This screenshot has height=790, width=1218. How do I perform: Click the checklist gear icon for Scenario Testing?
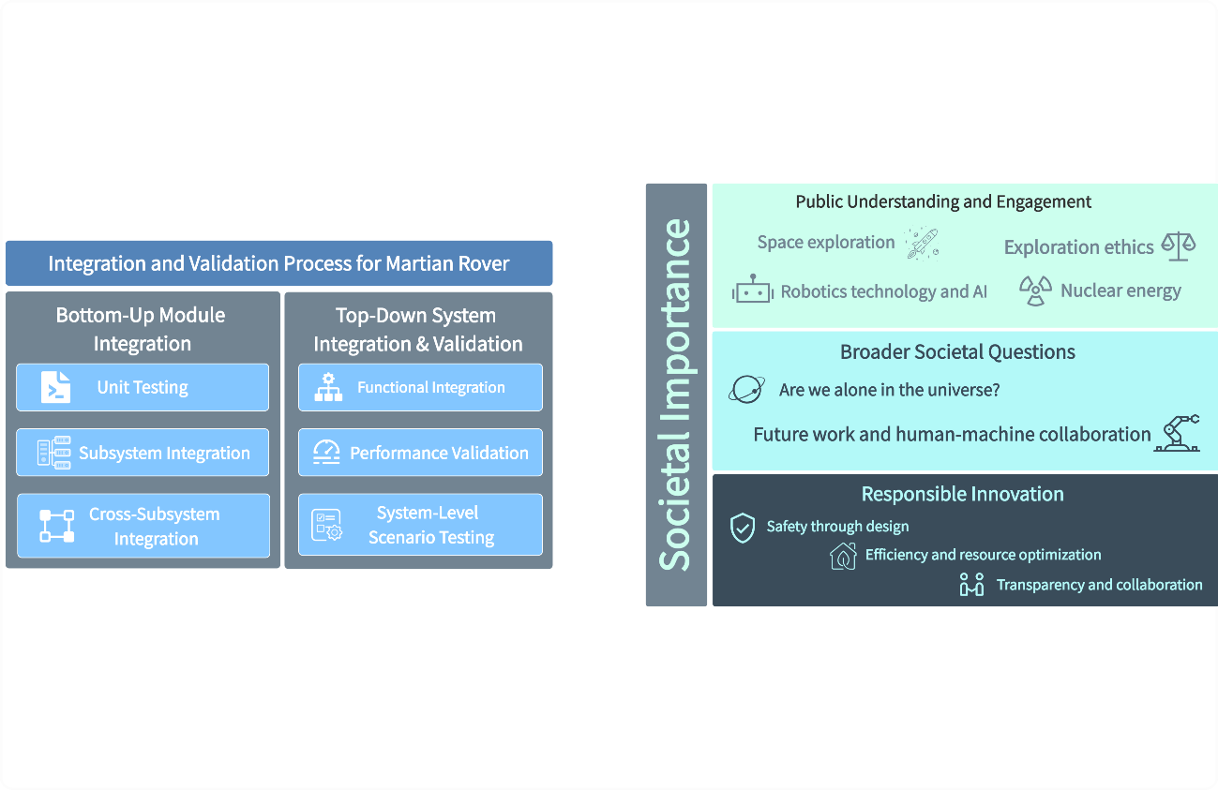pyautogui.click(x=327, y=526)
